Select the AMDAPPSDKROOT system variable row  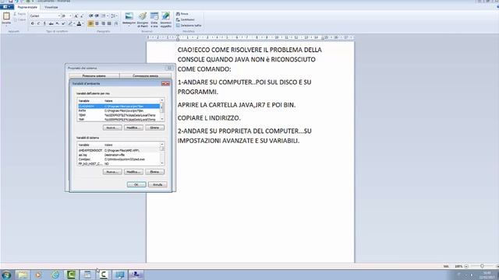119,150
